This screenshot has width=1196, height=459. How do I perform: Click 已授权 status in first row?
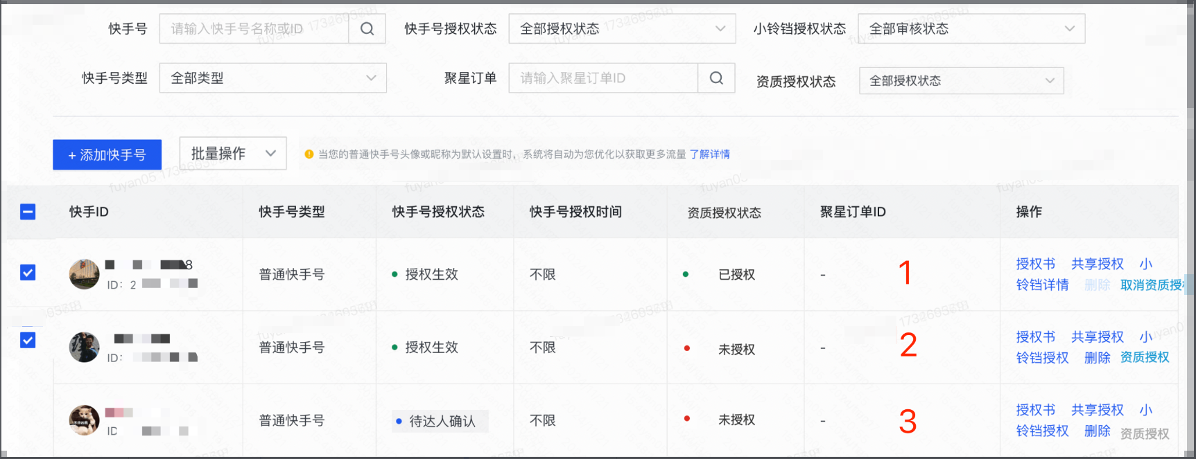[736, 275]
